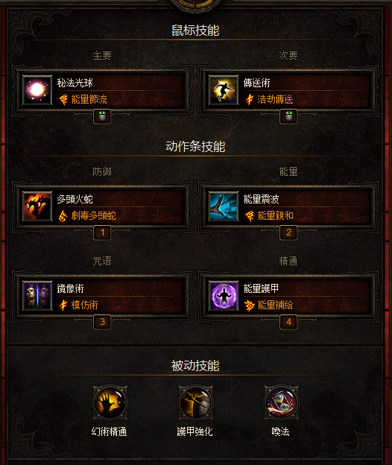Click the left mouse button indicator
The width and height of the screenshot is (392, 465).
[102, 116]
